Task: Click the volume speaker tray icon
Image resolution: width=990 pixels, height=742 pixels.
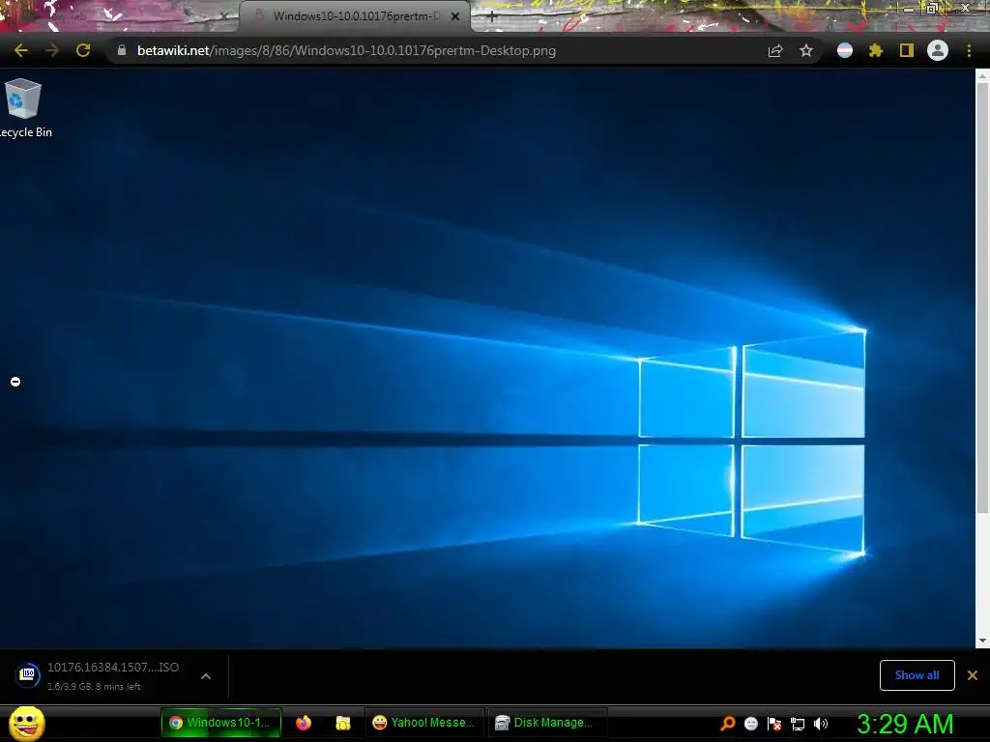Action: click(x=821, y=724)
